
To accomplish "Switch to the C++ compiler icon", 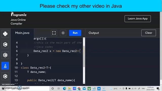I will point(5,55).
